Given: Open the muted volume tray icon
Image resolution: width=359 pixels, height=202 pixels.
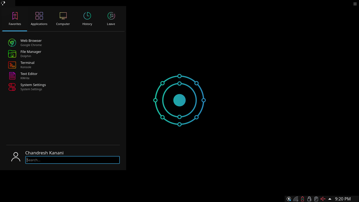Looking at the screenshot, I should pyautogui.click(x=323, y=199).
